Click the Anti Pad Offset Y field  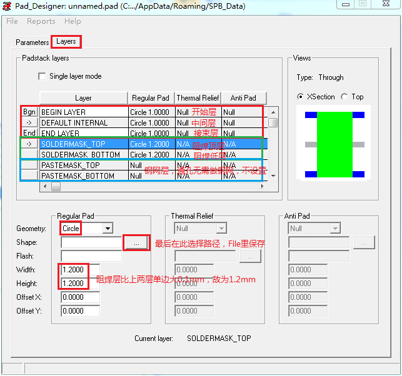[x=308, y=311]
